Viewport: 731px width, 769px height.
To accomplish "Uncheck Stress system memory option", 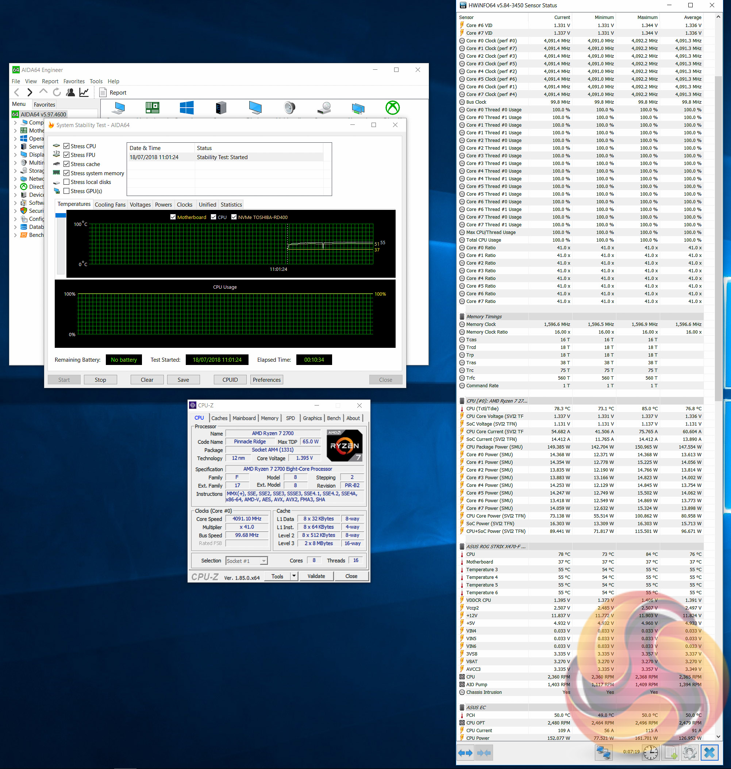I will [x=67, y=173].
